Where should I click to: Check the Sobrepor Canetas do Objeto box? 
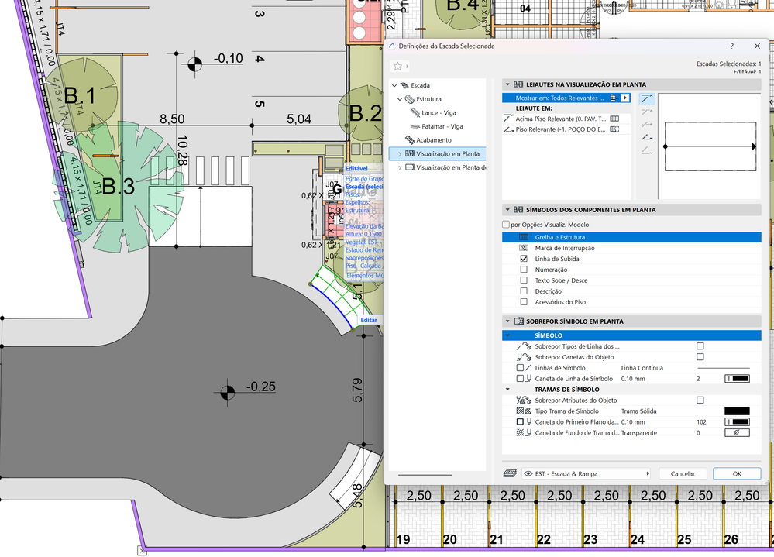[700, 357]
